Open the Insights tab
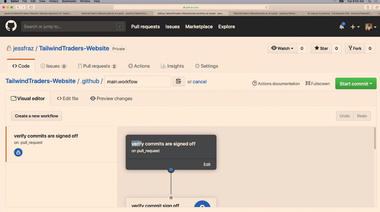Image resolution: width=380 pixels, height=212 pixels. 172,66
